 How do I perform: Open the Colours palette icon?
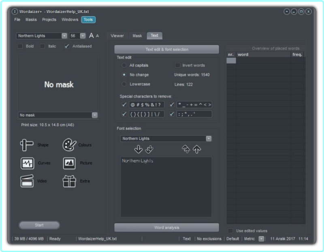pyautogui.click(x=69, y=145)
